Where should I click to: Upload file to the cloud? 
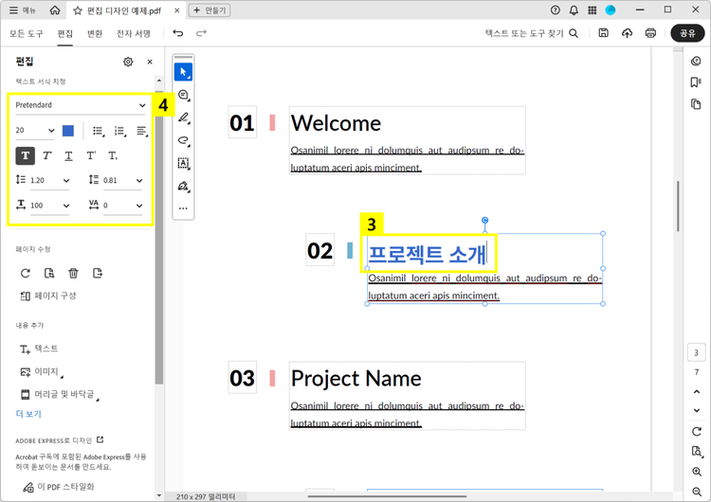[x=628, y=33]
